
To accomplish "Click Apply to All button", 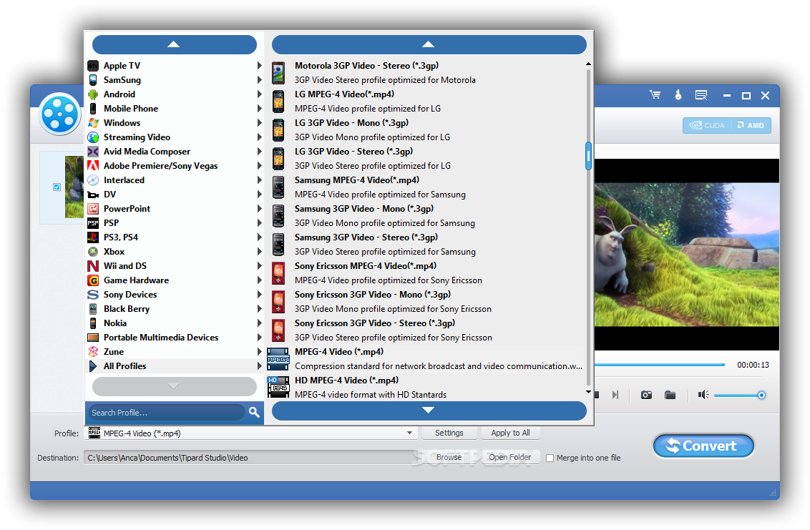I will 510,433.
